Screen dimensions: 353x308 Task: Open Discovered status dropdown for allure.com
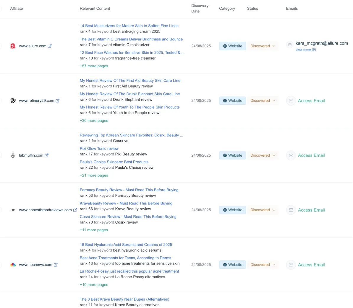263,46
